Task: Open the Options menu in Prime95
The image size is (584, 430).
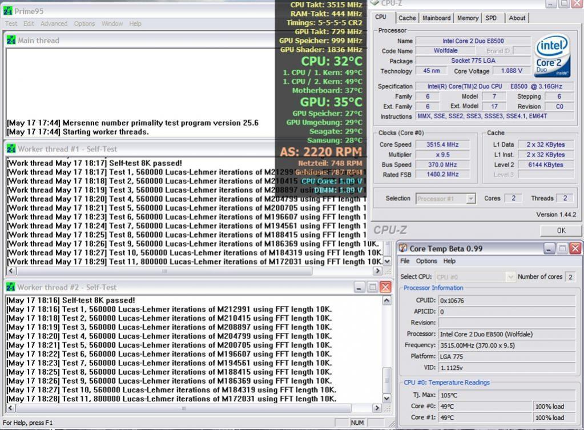Action: coord(84,23)
